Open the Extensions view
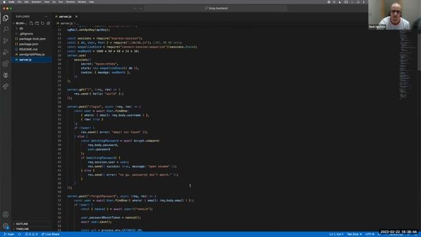This screenshot has height=237, width=421. tap(6, 64)
